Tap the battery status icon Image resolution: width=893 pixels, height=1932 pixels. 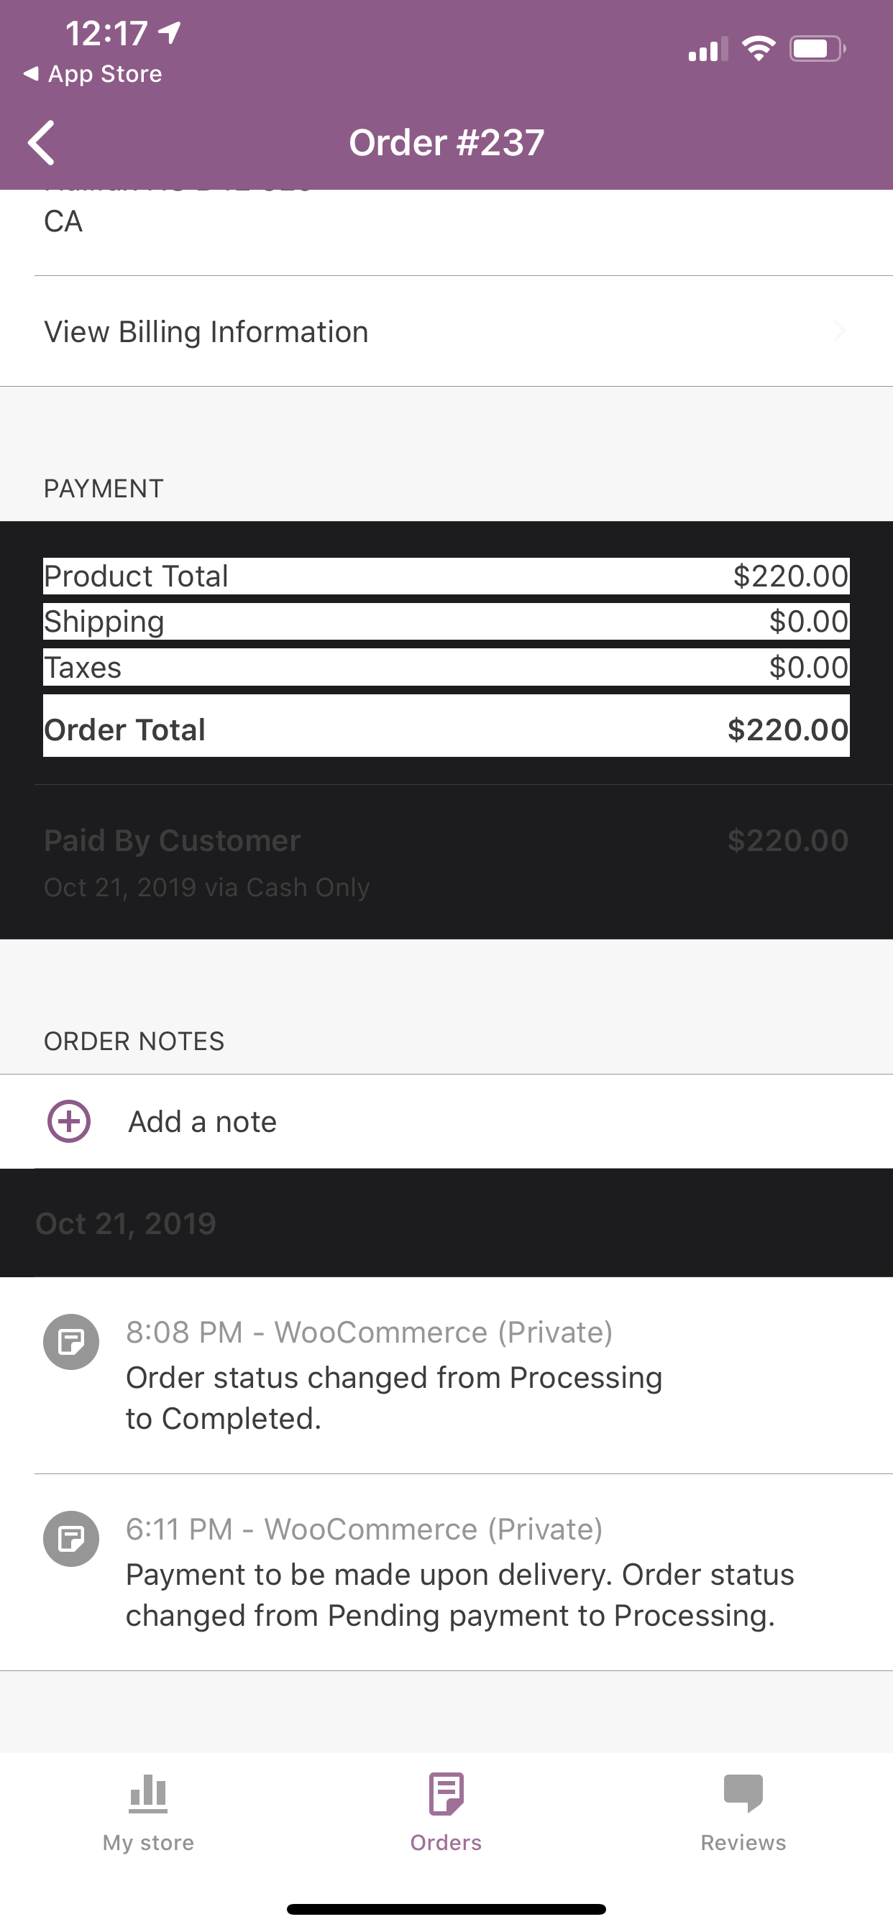(818, 49)
